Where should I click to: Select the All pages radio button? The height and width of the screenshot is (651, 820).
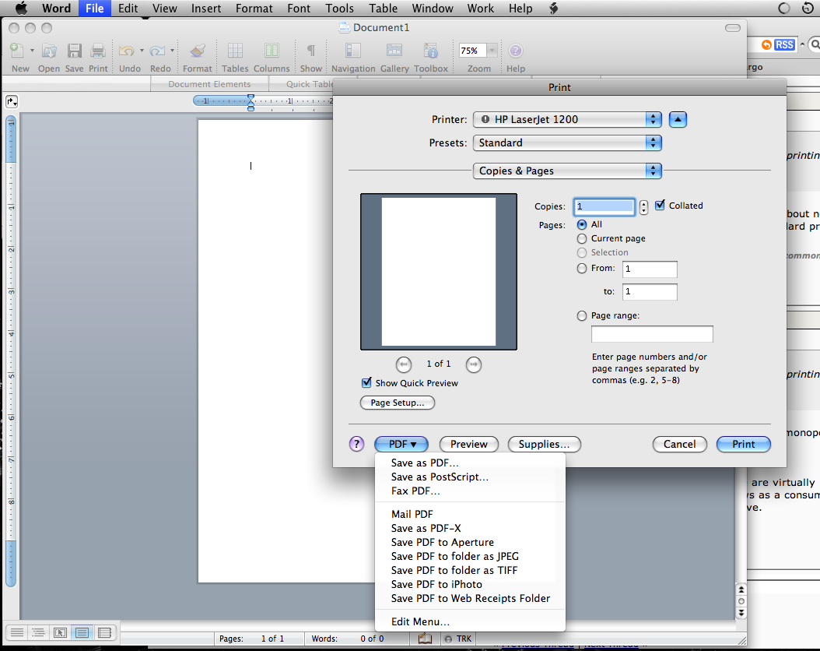[581, 224]
